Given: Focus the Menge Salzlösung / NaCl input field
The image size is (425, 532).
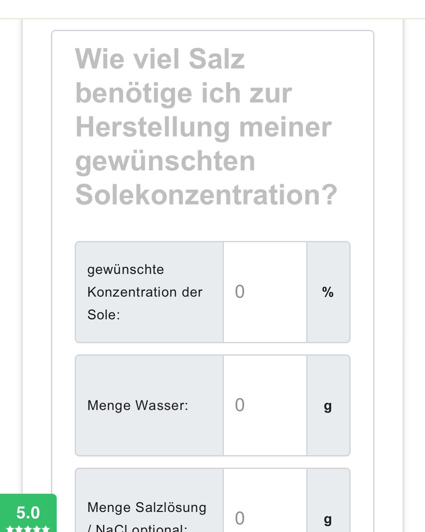Looking at the screenshot, I should 265,500.
